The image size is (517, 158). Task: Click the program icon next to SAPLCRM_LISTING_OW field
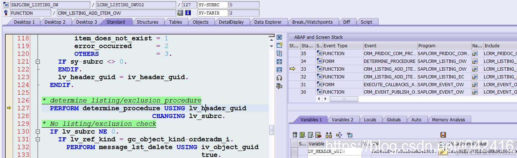pos(6,5)
